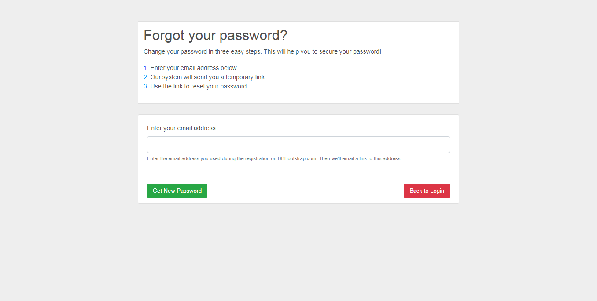Click the "BBBootstrap.com" text in the hint
The height and width of the screenshot is (301, 597).
click(297, 159)
